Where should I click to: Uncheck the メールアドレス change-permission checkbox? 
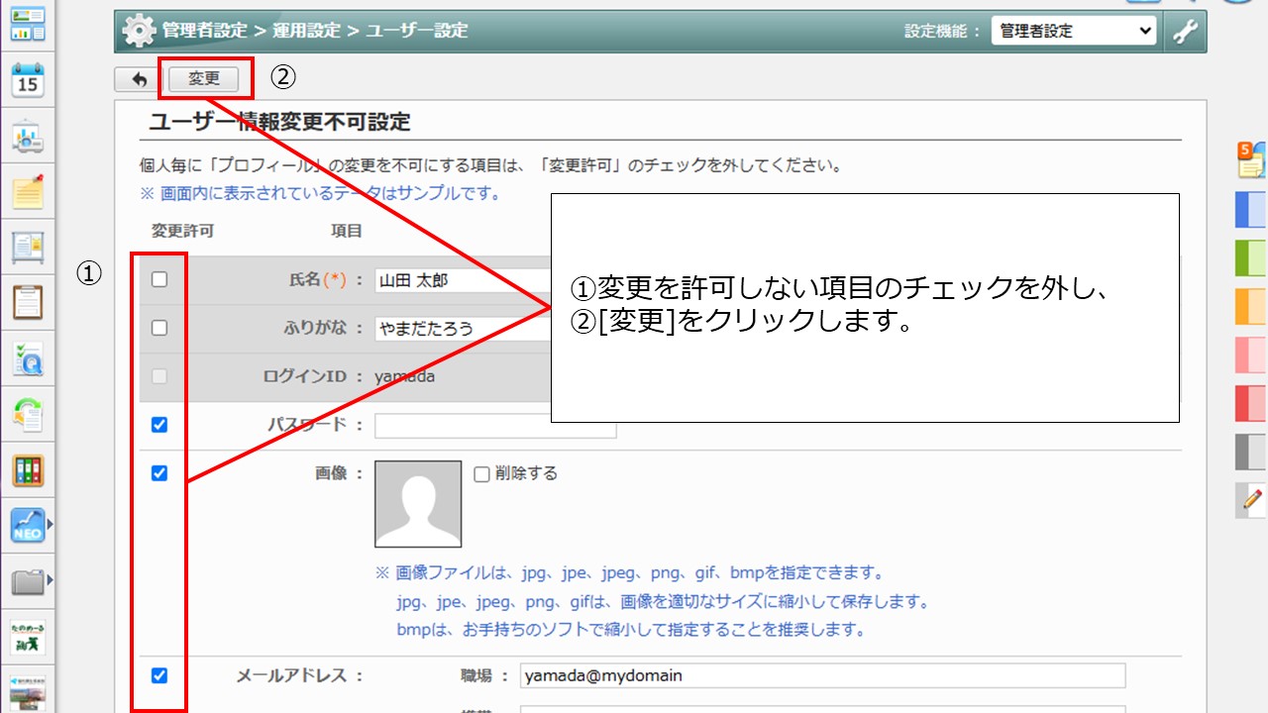coord(159,675)
